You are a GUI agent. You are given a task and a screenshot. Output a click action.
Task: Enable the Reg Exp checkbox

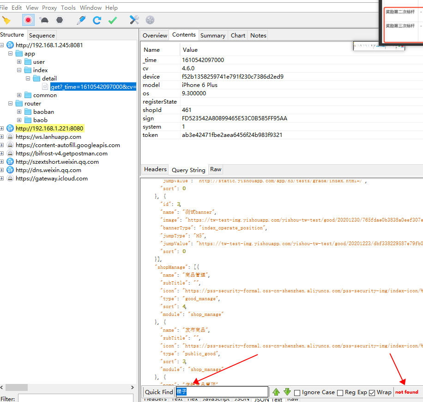coord(340,393)
